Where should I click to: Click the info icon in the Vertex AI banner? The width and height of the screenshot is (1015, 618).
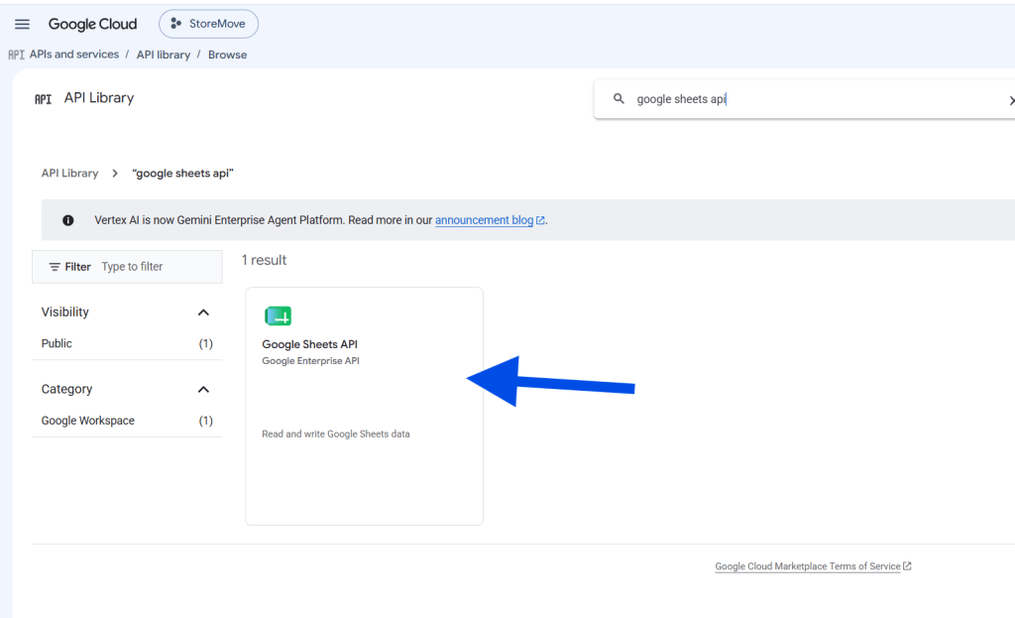(68, 220)
